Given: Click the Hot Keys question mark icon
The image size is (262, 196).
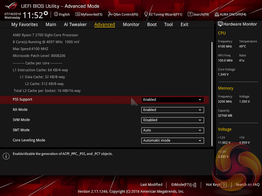Looking at the screenshot, I should click(x=224, y=185).
